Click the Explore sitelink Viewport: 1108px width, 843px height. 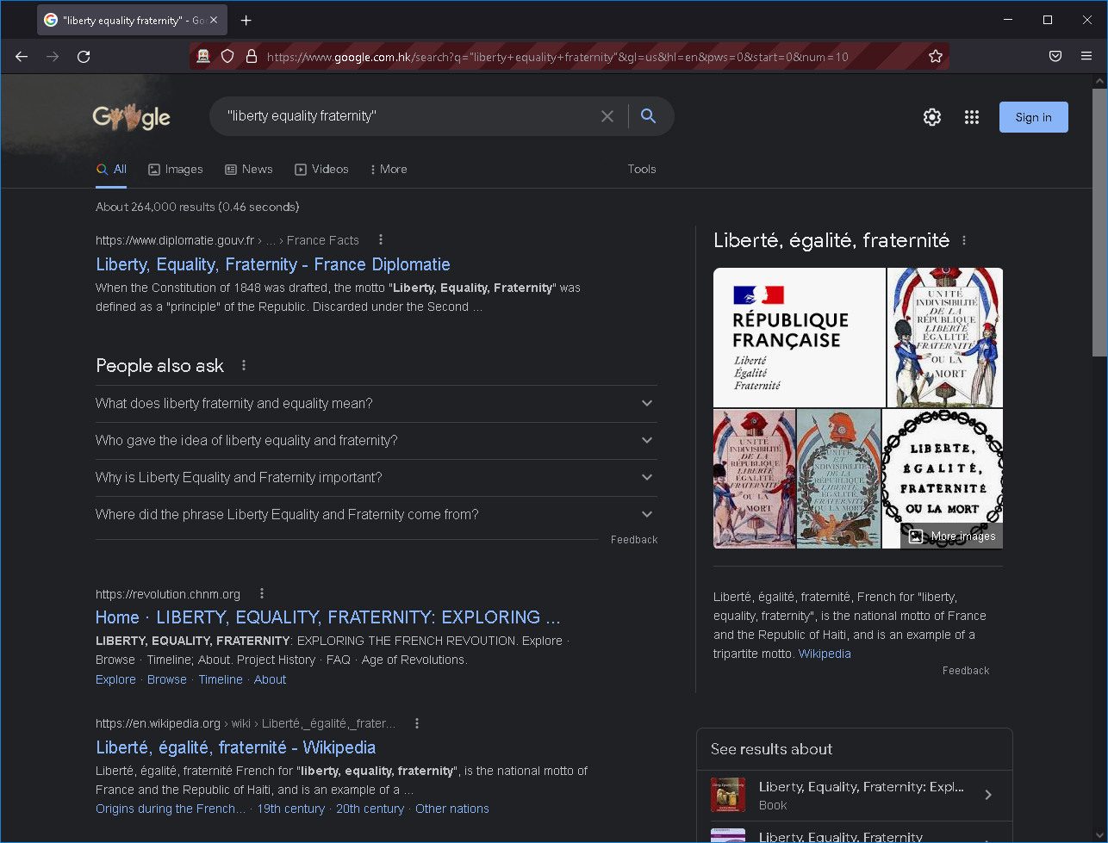coord(115,679)
